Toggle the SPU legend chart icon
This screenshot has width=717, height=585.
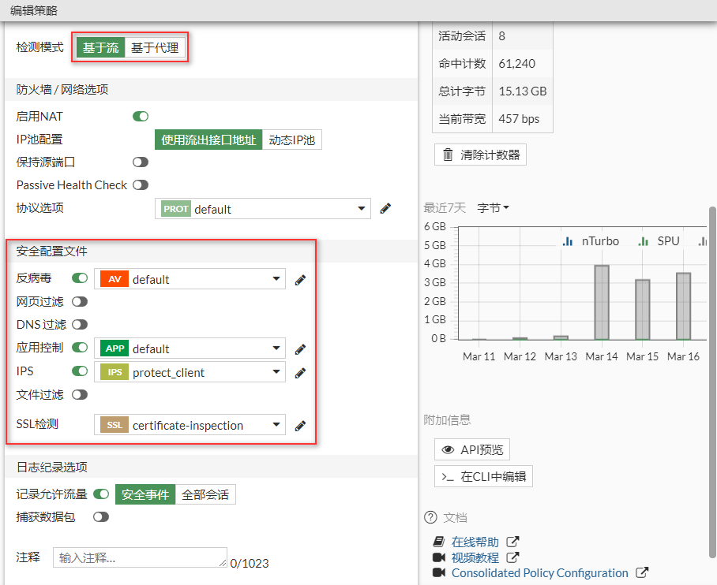point(644,241)
